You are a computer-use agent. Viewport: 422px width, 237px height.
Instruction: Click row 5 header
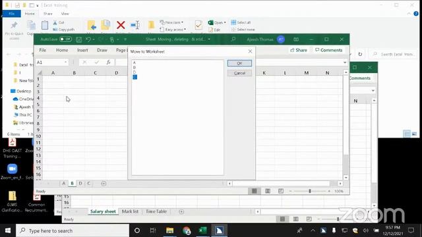click(38, 105)
